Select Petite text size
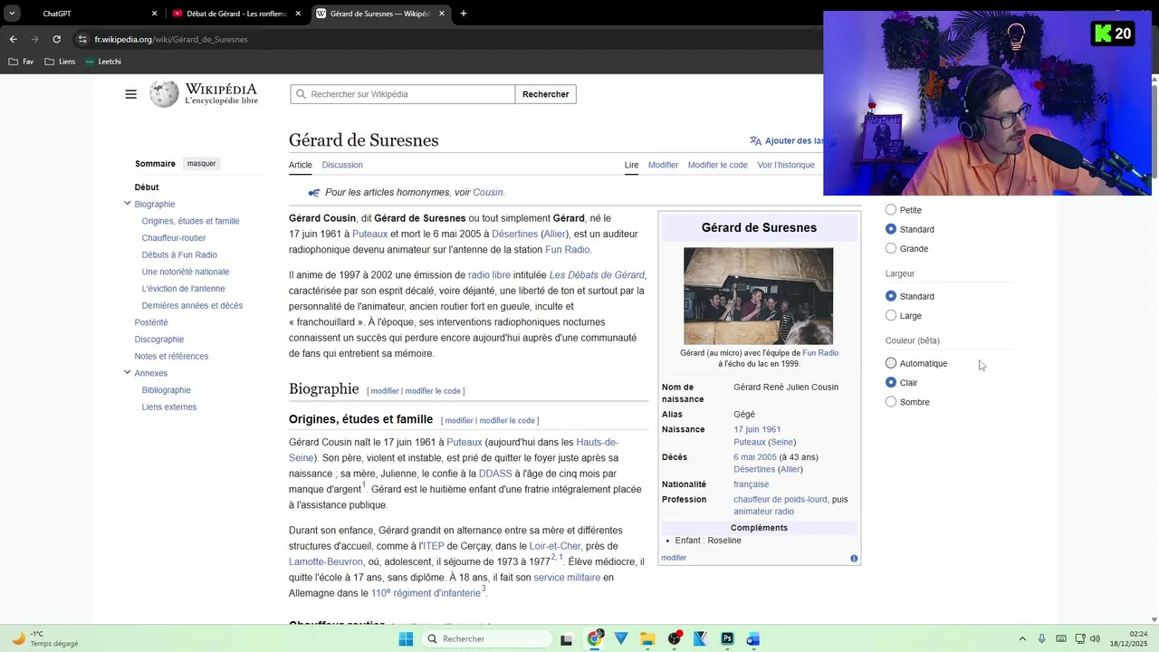Screen dimensions: 1159x652 pyautogui.click(x=891, y=210)
